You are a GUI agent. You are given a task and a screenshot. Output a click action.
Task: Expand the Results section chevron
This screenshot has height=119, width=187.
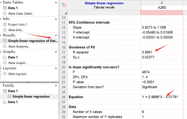[x=56, y=35]
